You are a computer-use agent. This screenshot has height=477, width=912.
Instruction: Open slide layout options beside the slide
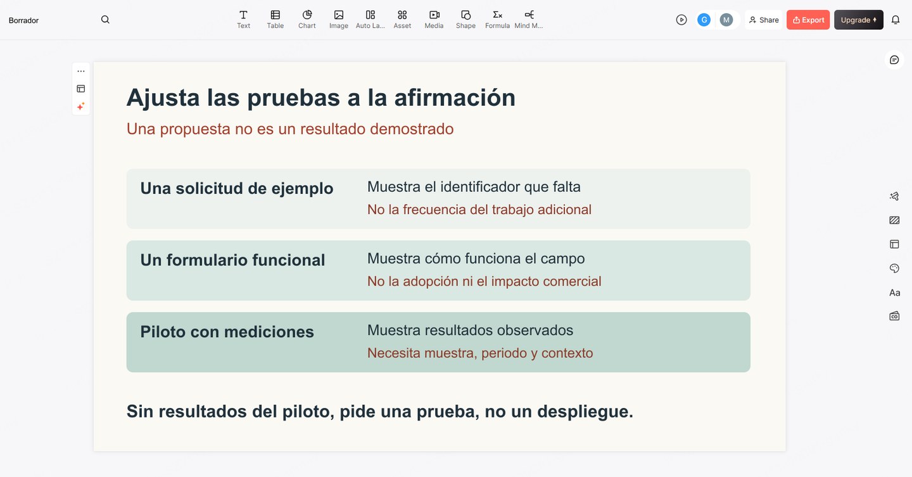[81, 89]
